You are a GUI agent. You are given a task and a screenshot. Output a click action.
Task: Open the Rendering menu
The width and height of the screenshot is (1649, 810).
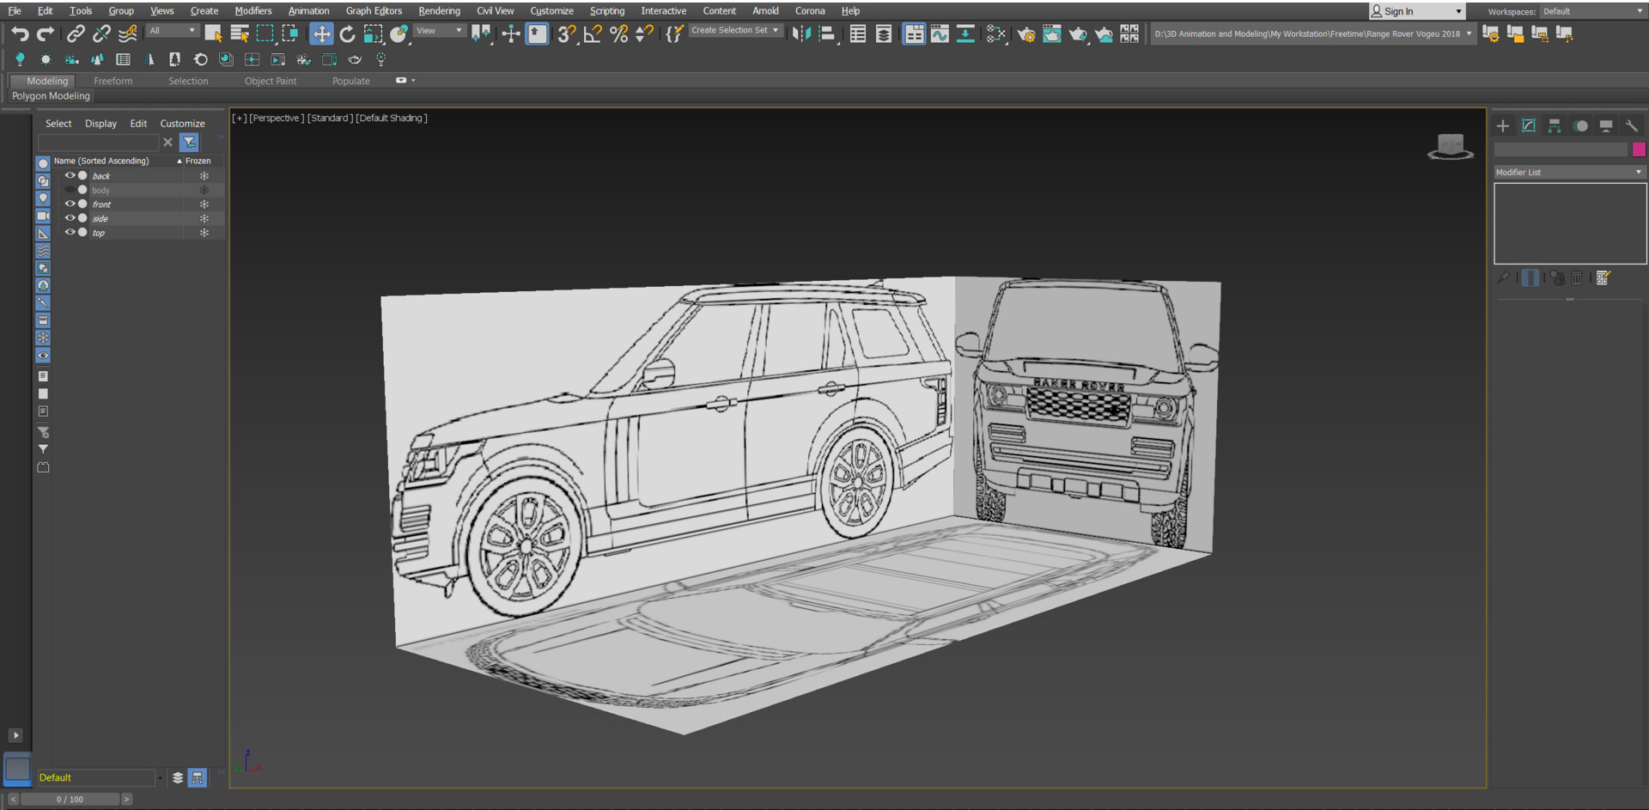click(x=439, y=10)
